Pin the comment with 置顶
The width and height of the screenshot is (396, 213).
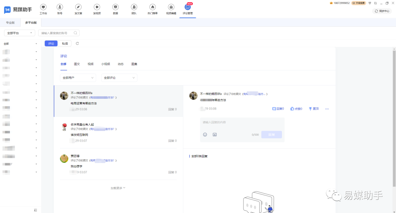(313, 109)
